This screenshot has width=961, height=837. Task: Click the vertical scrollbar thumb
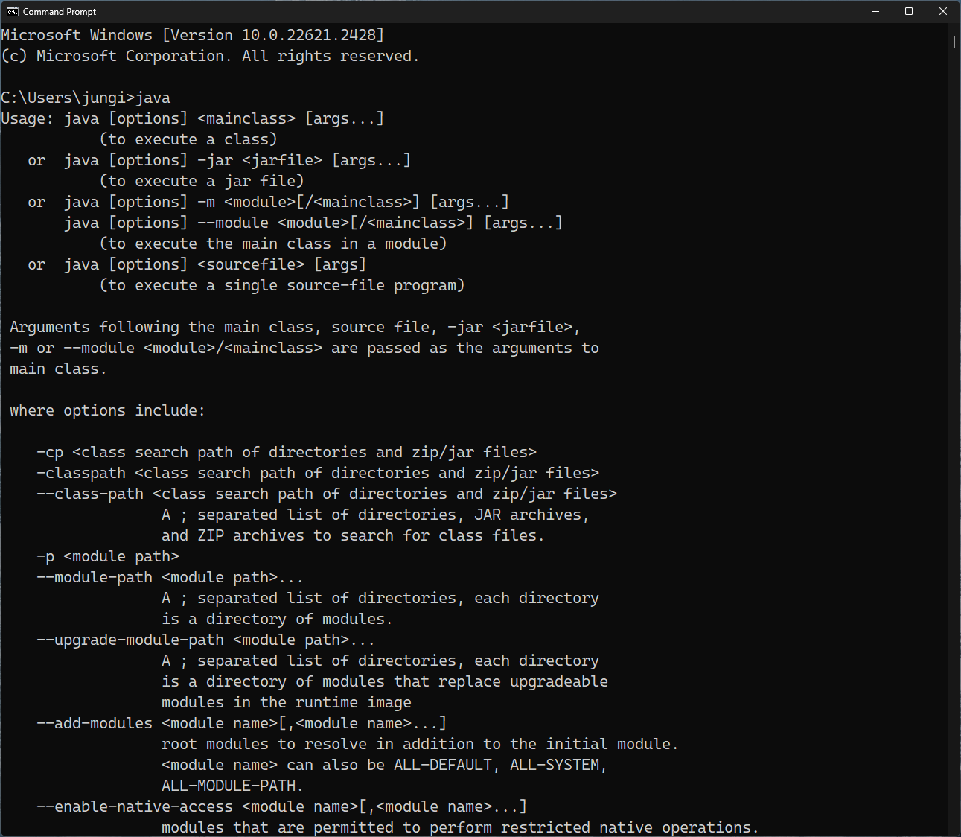954,42
